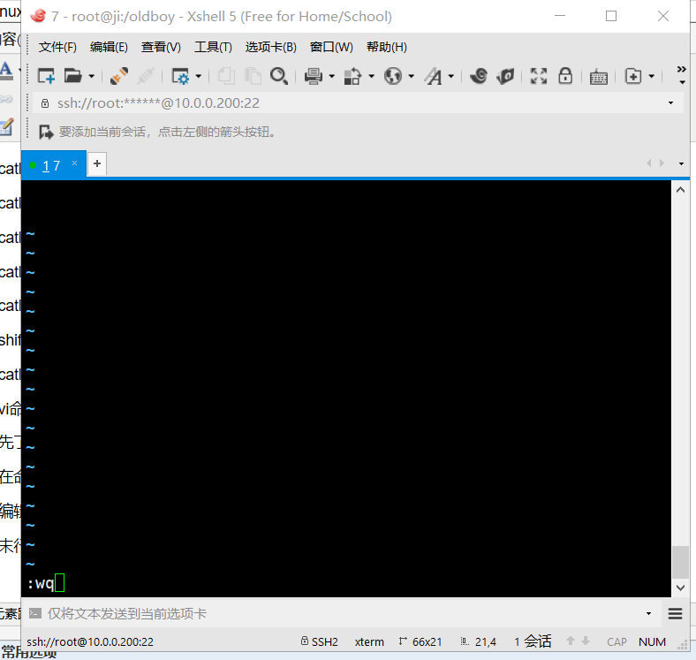The image size is (696, 660).
Task: Click the xterm status bar entry
Action: pos(369,641)
